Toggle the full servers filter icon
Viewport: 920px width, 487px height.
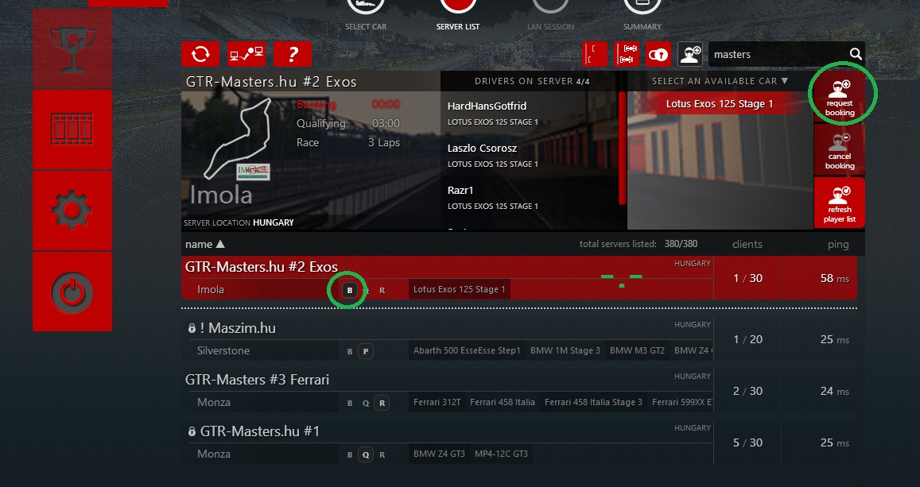[627, 55]
